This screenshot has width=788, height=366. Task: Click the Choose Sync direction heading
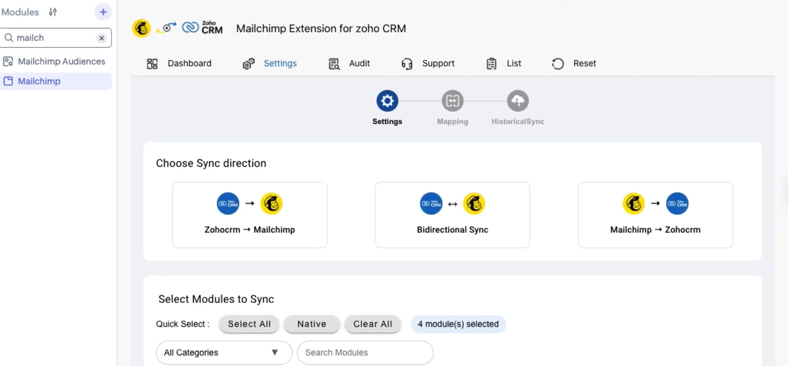(211, 163)
